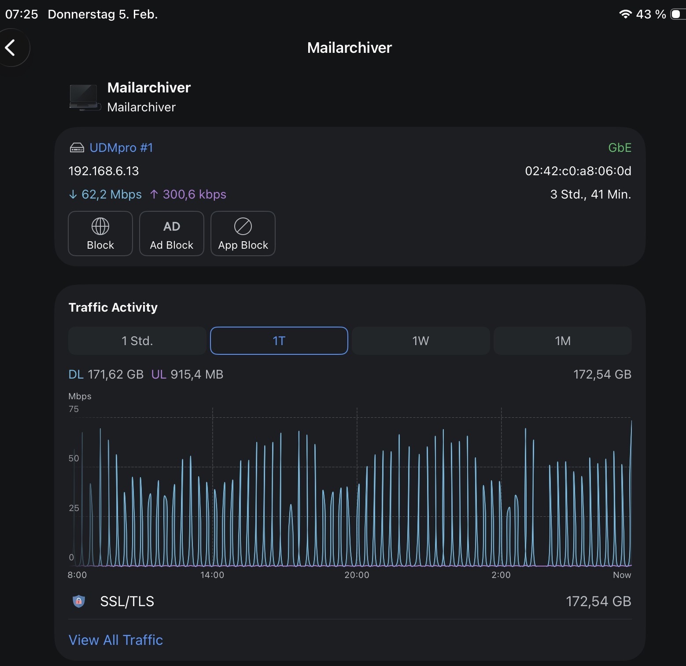Tap the GbE connection speed label
The height and width of the screenshot is (666, 686).
pos(620,148)
